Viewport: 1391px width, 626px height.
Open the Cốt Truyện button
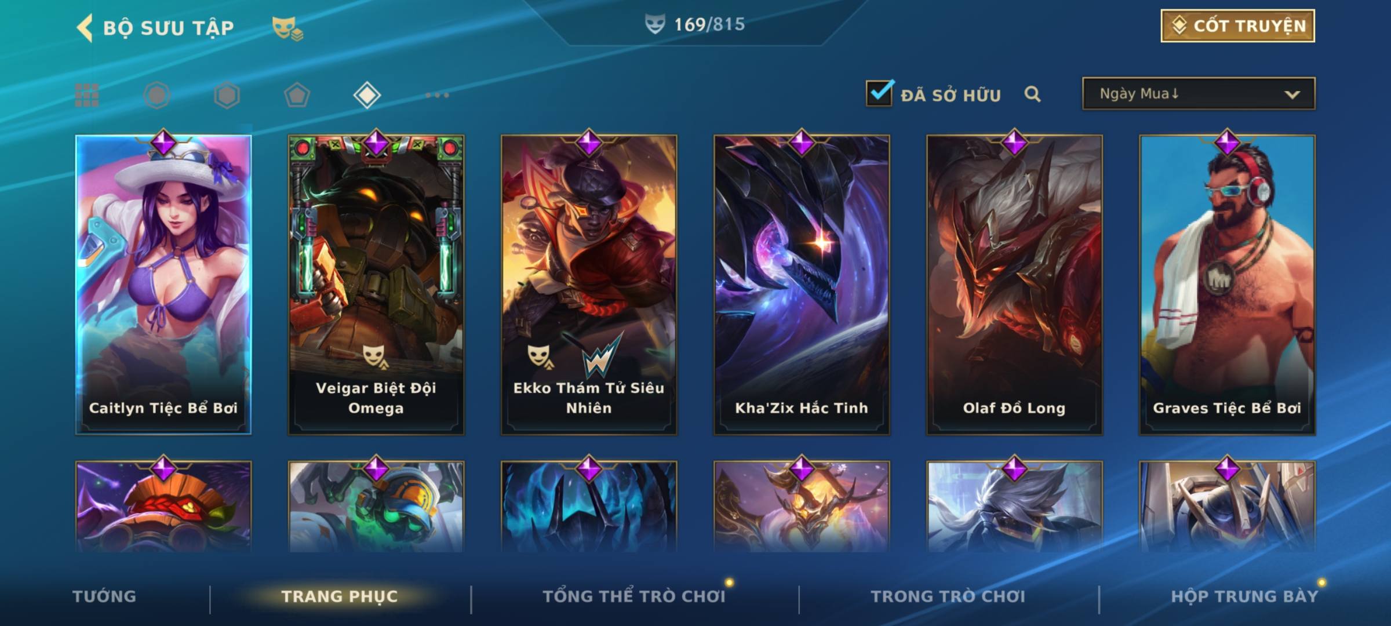click(x=1237, y=26)
